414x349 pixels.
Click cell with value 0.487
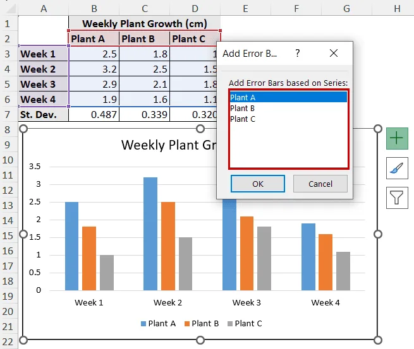[x=94, y=115]
